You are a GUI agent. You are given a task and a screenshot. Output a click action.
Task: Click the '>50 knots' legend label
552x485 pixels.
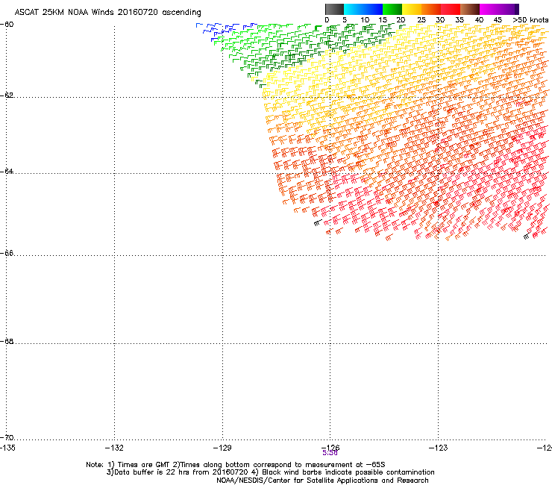tap(530, 20)
